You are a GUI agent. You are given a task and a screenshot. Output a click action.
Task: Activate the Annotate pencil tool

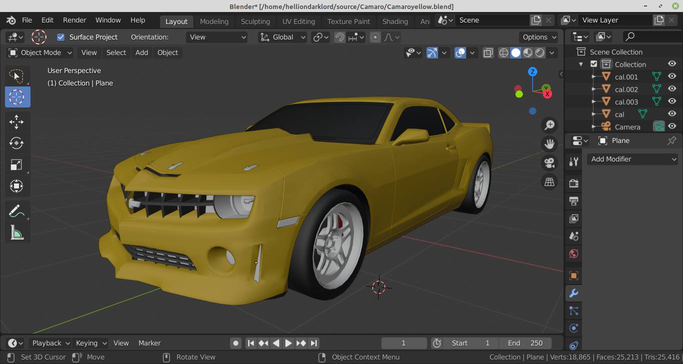(x=16, y=211)
